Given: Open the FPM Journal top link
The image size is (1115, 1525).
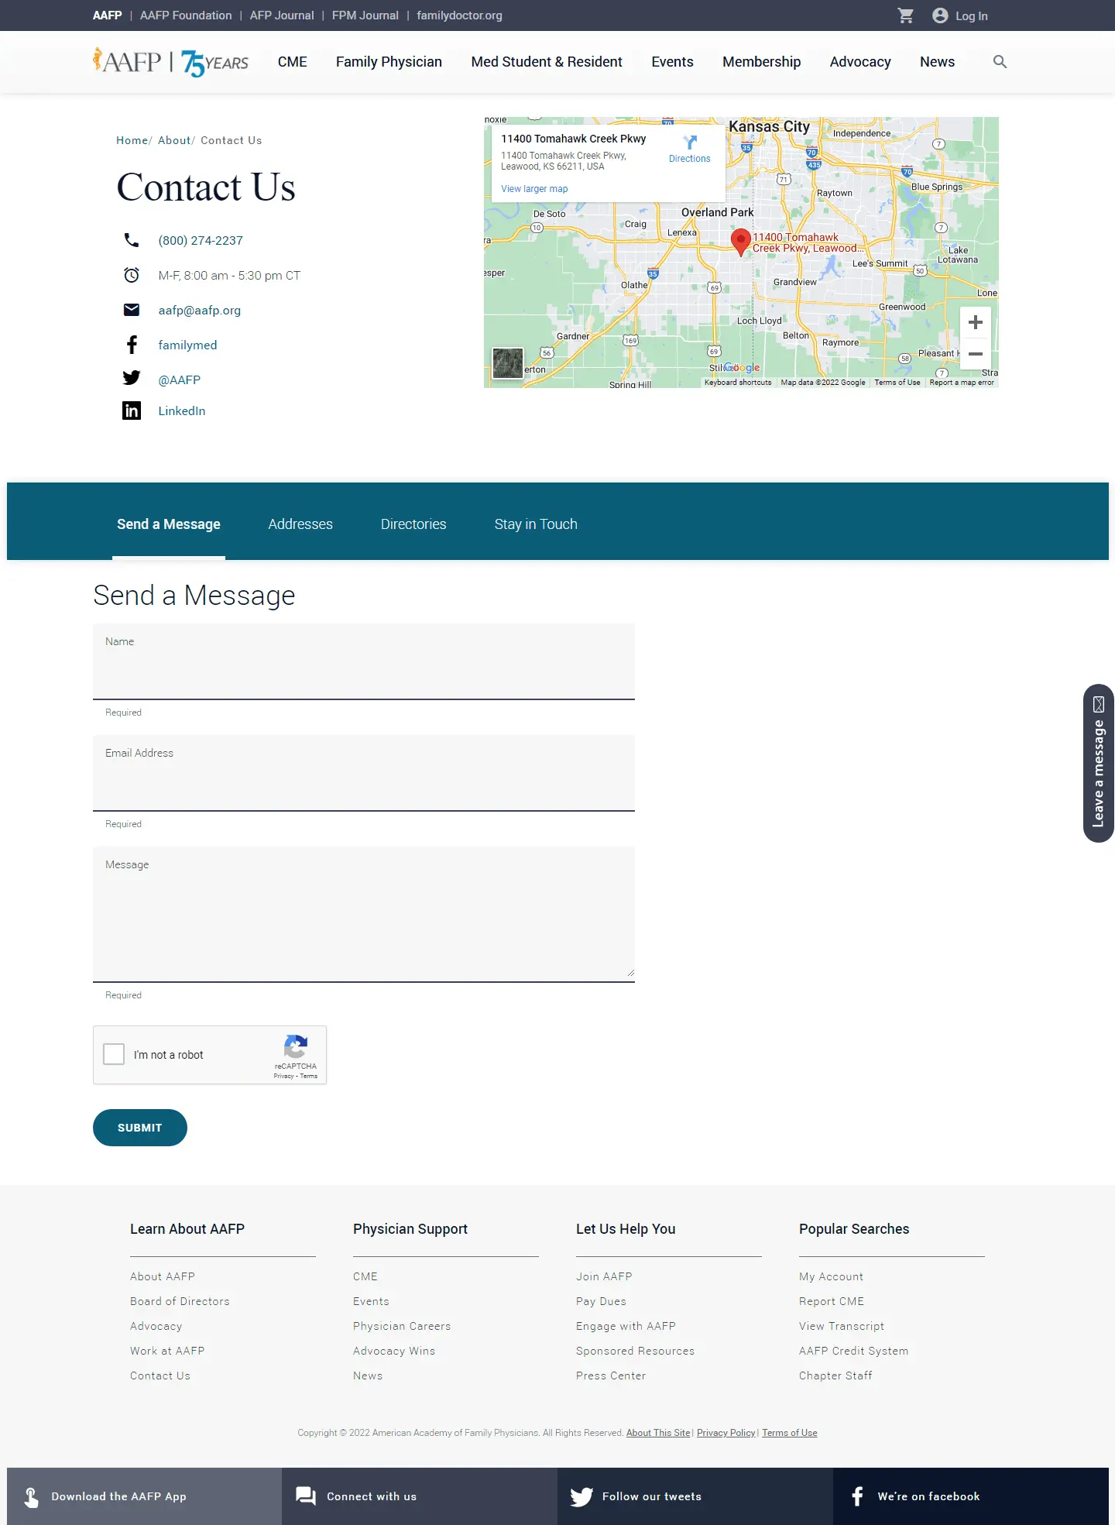Looking at the screenshot, I should click(365, 15).
